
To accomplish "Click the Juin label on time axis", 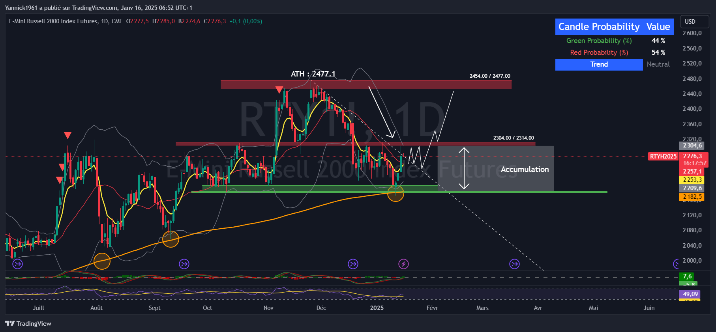I will pyautogui.click(x=649, y=308).
